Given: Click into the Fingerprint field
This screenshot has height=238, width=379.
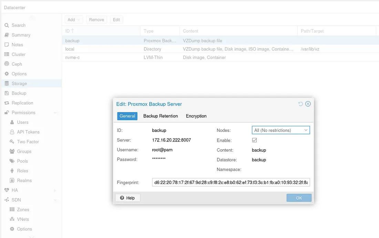Looking at the screenshot, I should [x=231, y=183].
